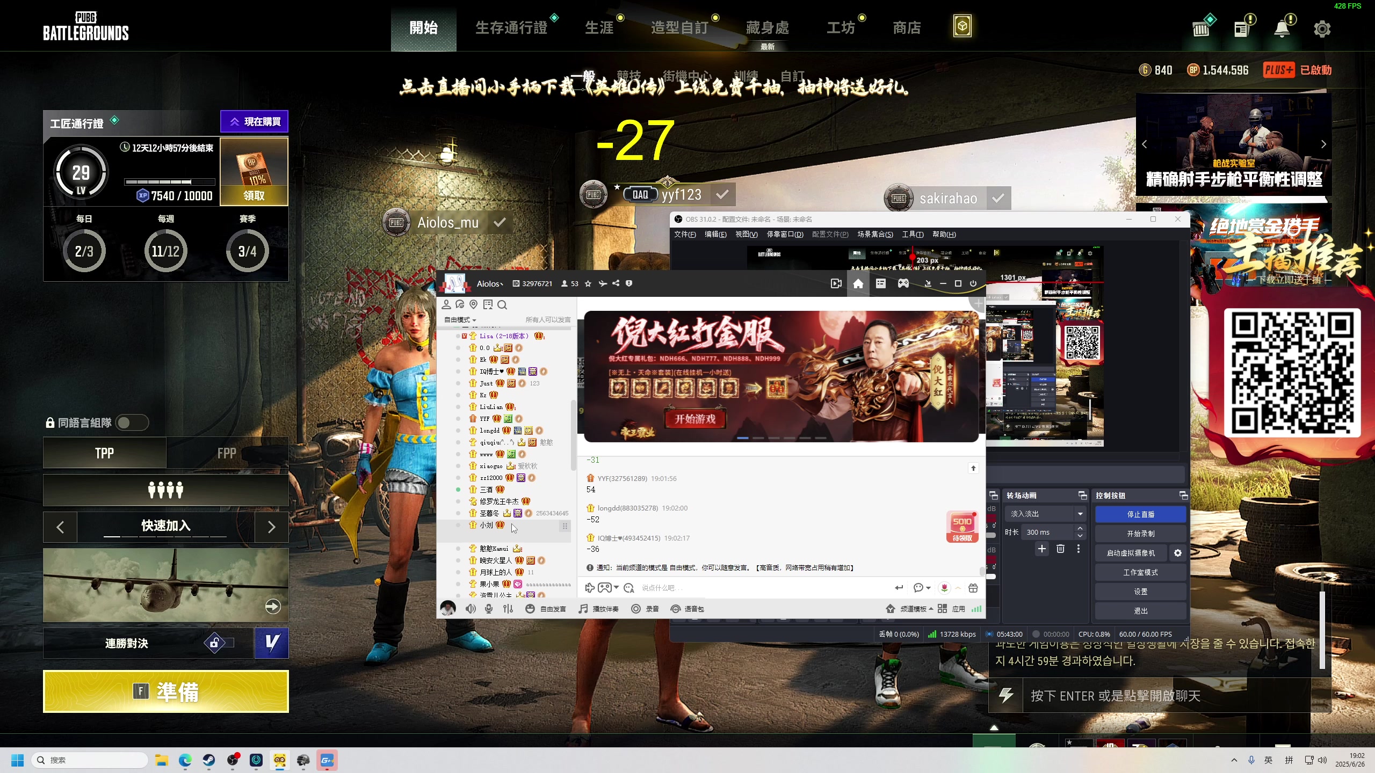Open PUBG settings gear icon
Image resolution: width=1375 pixels, height=773 pixels.
(x=1322, y=28)
